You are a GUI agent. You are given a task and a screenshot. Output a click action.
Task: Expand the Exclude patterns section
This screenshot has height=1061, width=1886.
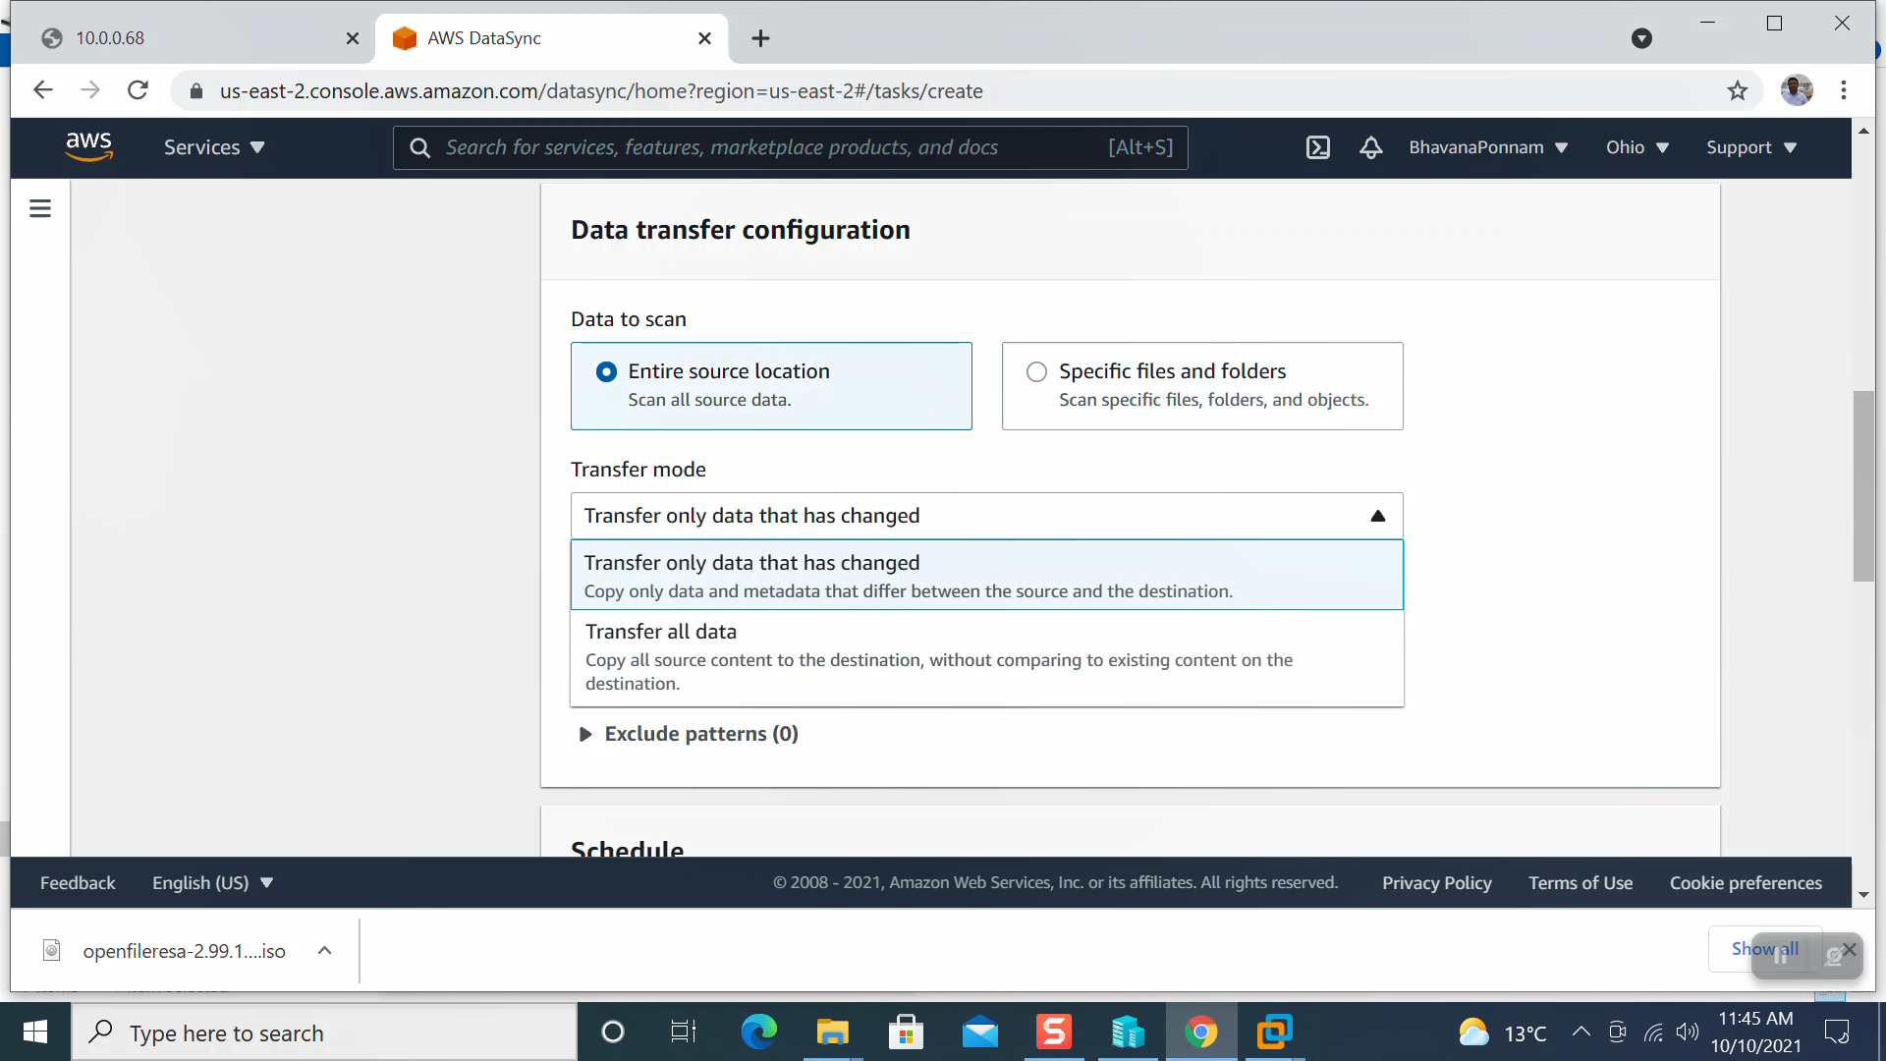tap(688, 733)
